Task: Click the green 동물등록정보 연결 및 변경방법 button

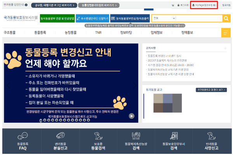Action: click(x=57, y=18)
